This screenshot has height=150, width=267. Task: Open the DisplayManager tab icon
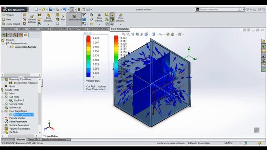point(20,35)
